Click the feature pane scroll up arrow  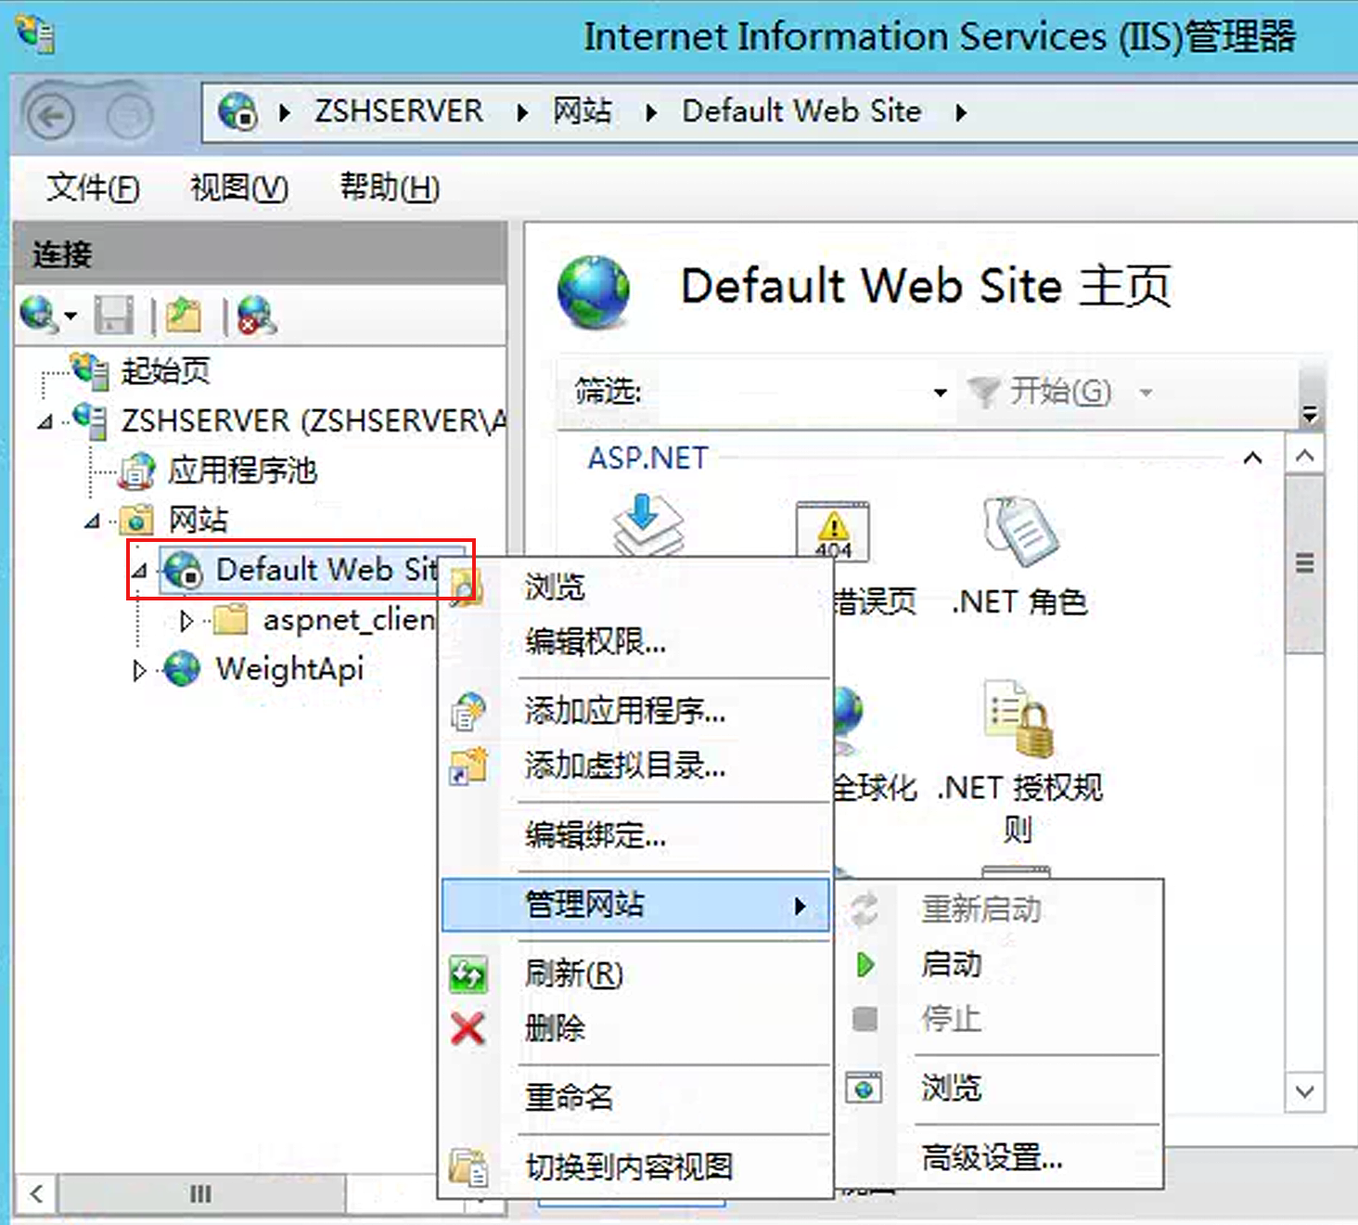tap(1304, 457)
